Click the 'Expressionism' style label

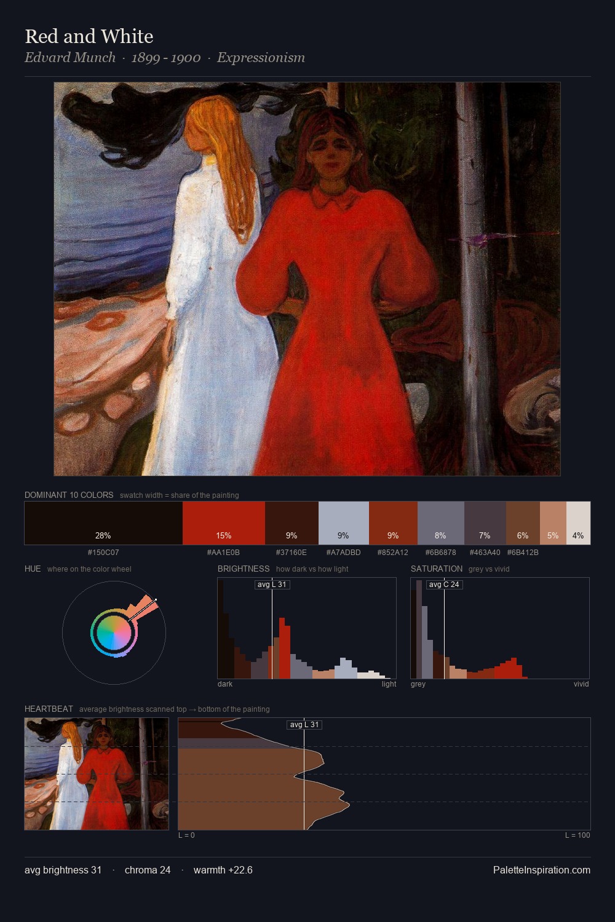(x=261, y=58)
